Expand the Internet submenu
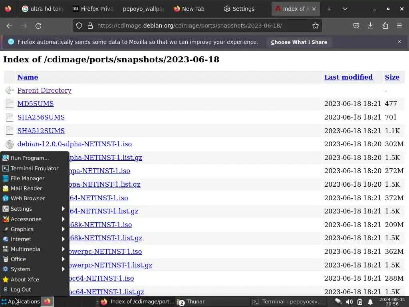Image resolution: width=409 pixels, height=307 pixels. click(35, 239)
